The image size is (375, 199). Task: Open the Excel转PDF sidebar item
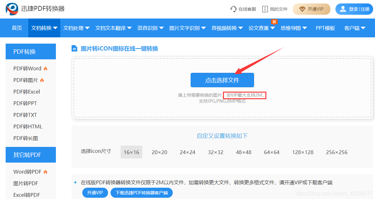pos(27,195)
